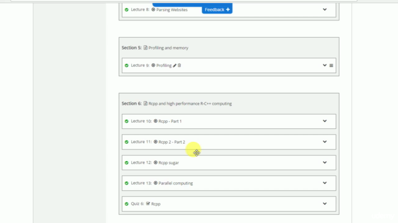Screen dimensions: 398x223
Task: Click the Section 6: label
Action: [131, 103]
